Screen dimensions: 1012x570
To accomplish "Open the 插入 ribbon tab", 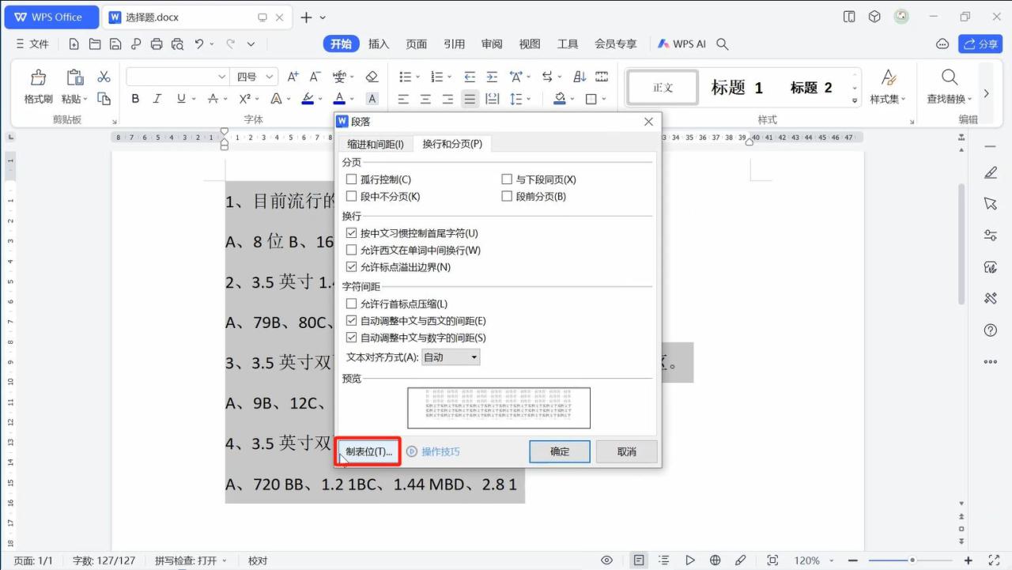I will pos(379,44).
